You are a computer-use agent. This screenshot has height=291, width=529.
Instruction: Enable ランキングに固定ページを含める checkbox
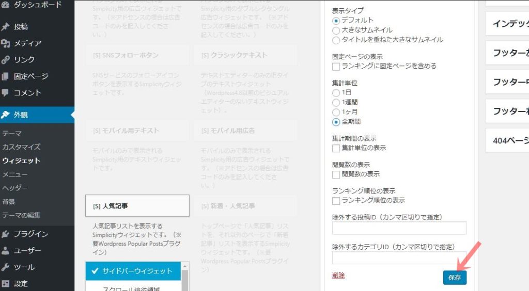(336, 67)
